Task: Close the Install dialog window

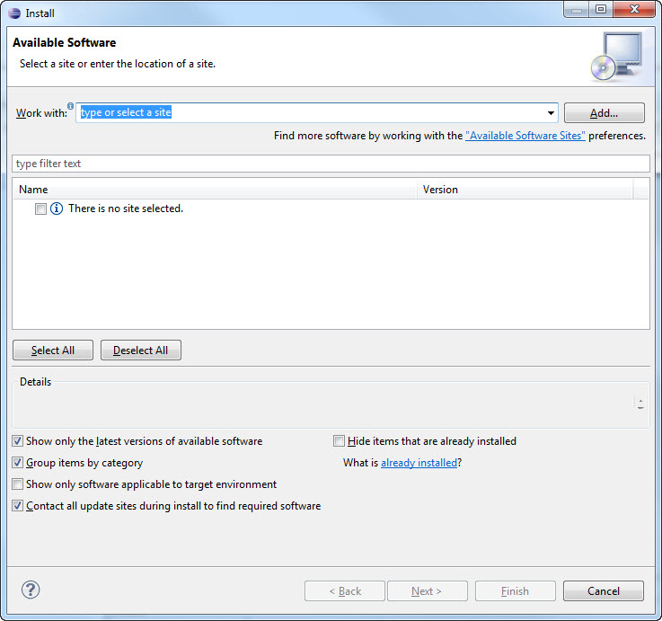Action: [634, 9]
